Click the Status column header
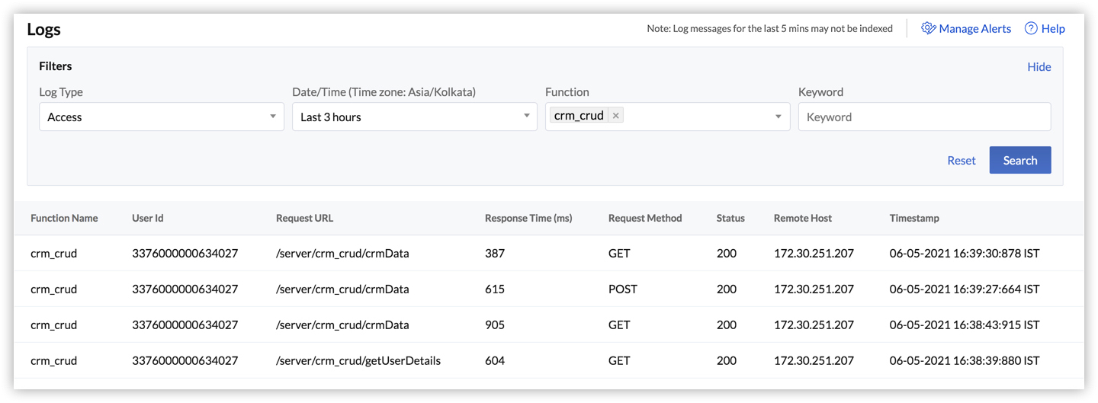 point(730,218)
